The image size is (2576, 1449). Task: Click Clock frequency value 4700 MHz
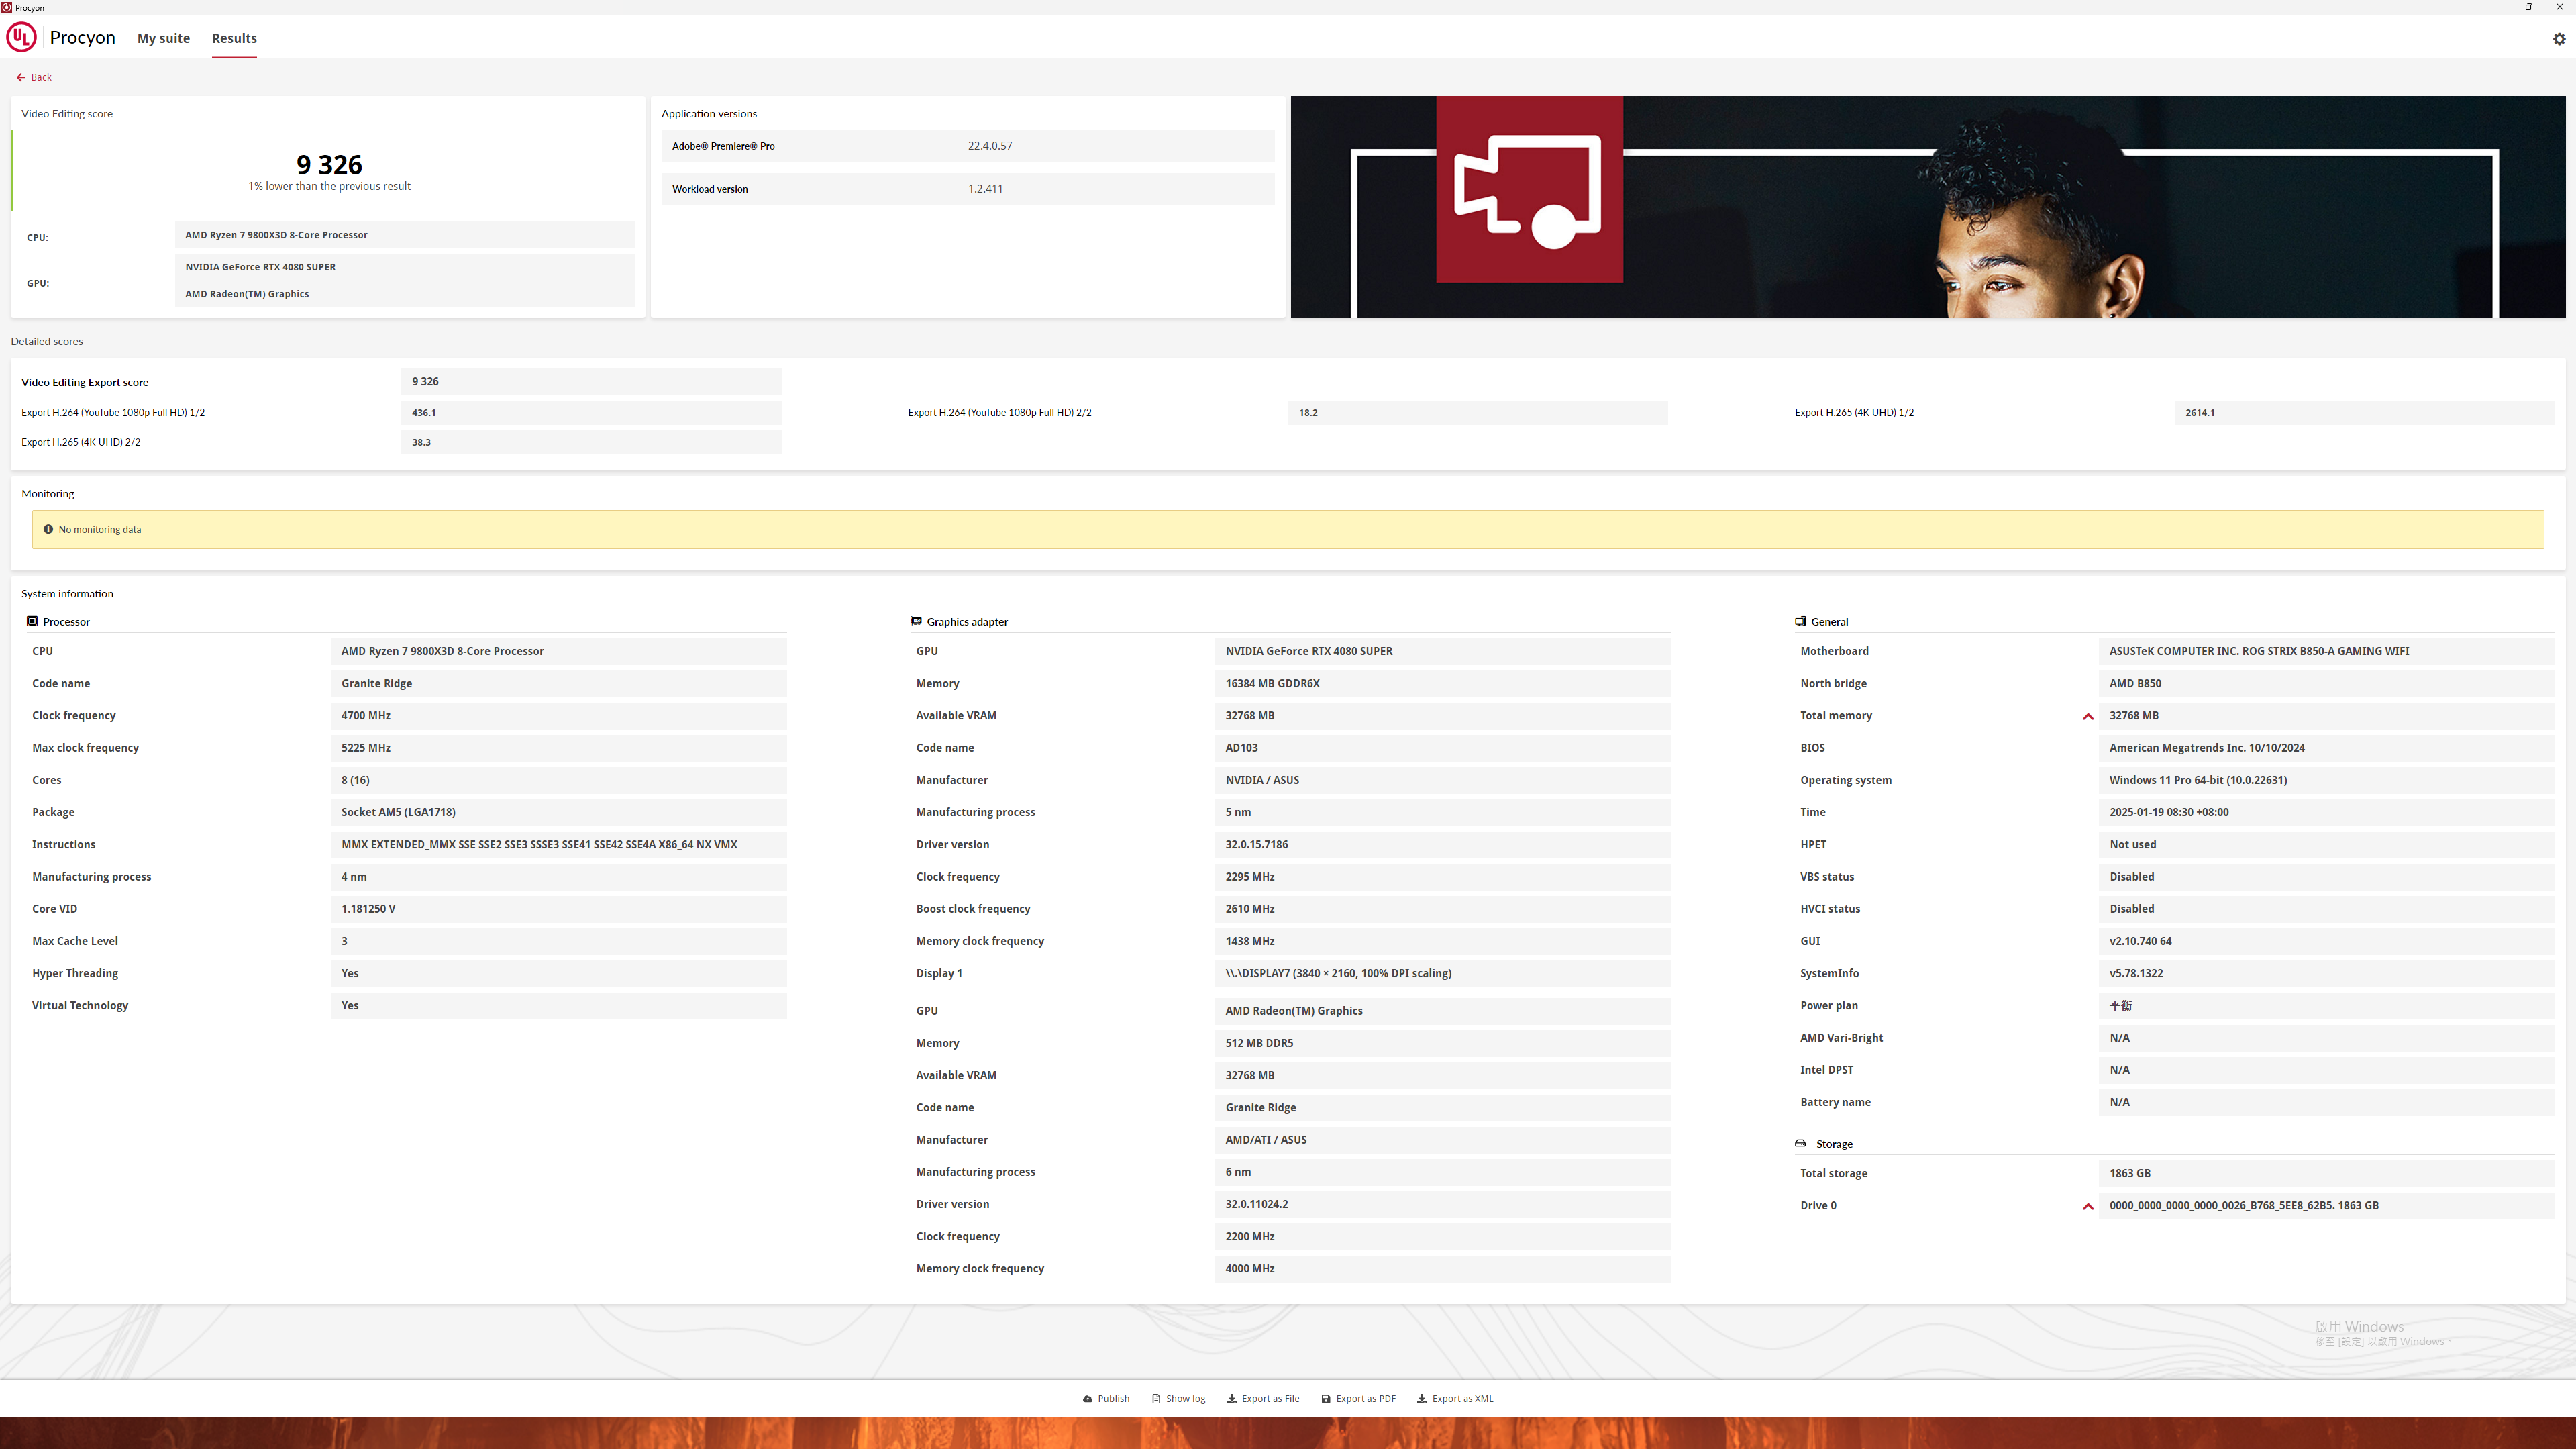point(558,716)
